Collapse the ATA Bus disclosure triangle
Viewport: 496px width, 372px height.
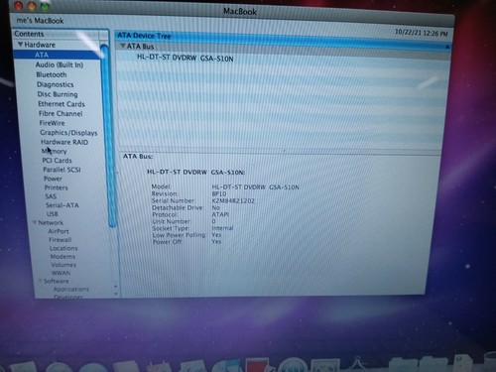pyautogui.click(x=123, y=46)
